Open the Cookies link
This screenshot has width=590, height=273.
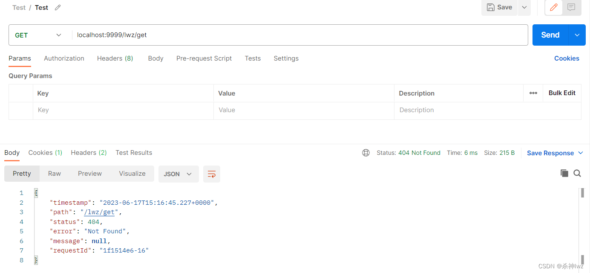[567, 58]
